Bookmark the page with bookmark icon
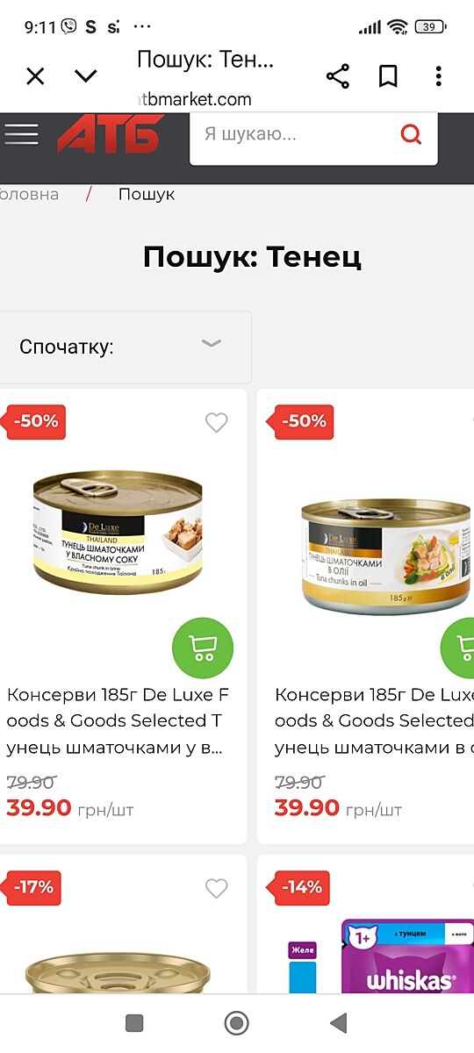The height and width of the screenshot is (1053, 474). pyautogui.click(x=388, y=76)
